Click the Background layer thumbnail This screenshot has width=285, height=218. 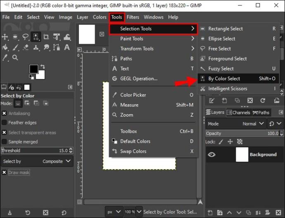(x=242, y=154)
